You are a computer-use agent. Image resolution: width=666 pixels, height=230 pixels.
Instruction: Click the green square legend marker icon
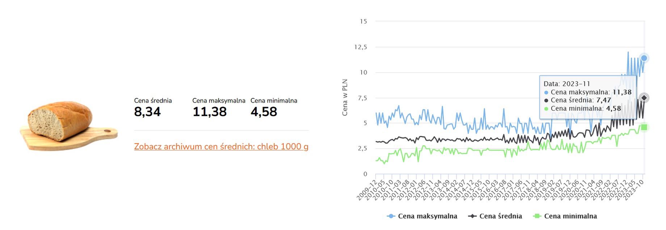(x=537, y=216)
